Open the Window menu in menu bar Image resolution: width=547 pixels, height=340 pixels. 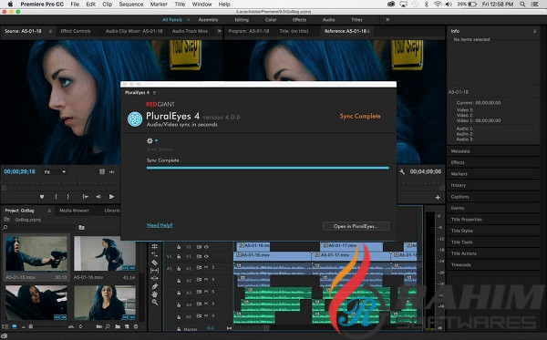[x=201, y=5]
